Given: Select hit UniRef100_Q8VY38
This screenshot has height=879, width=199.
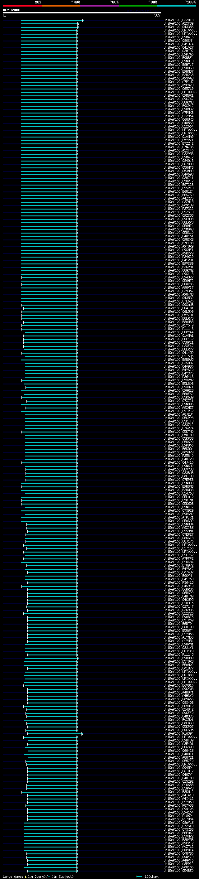Looking at the screenshot, I should 178,470.
